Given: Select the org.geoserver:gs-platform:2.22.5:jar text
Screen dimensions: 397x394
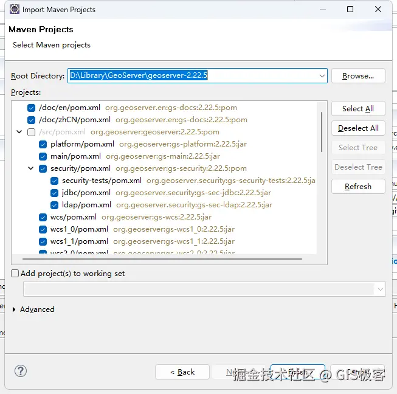Looking at the screenshot, I should tap(183, 144).
